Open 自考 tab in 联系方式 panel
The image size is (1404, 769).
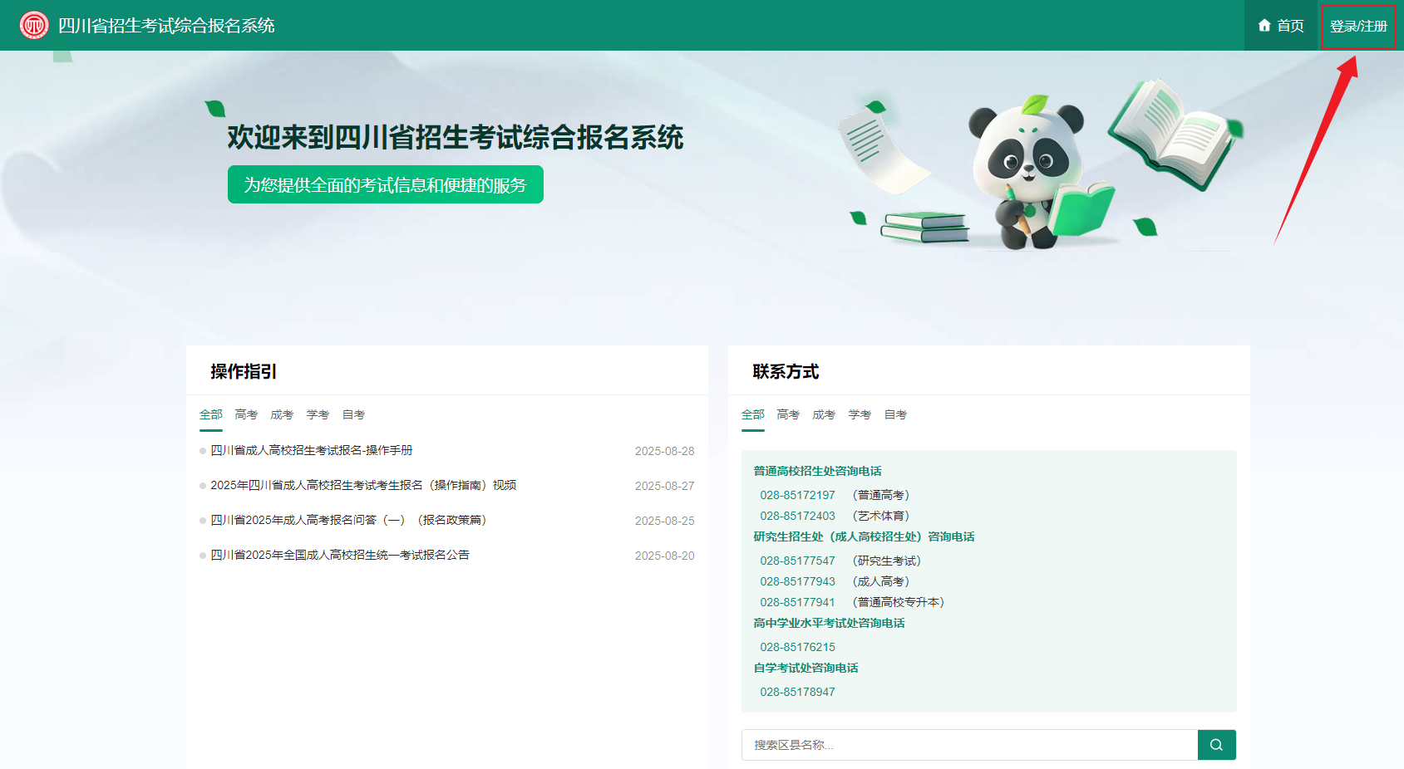point(895,414)
